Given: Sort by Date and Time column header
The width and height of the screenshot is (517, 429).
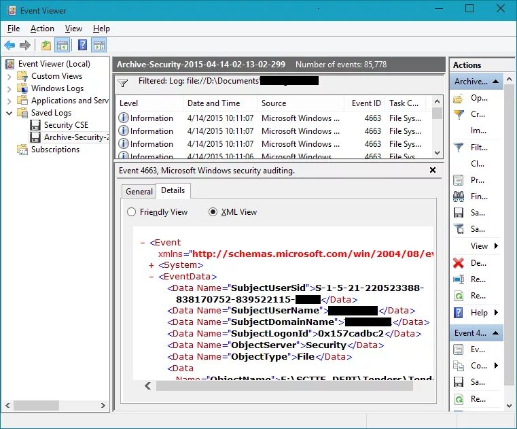Looking at the screenshot, I should (219, 103).
